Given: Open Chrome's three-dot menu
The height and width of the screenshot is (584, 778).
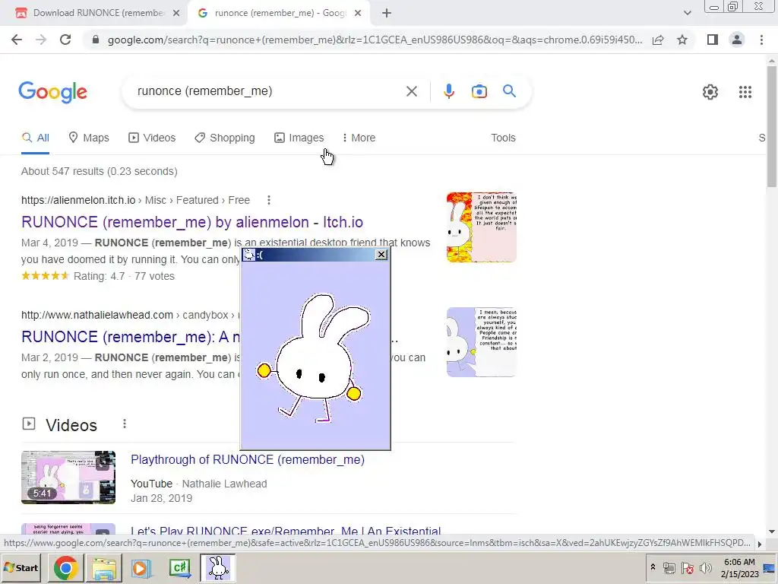Looking at the screenshot, I should [761, 40].
